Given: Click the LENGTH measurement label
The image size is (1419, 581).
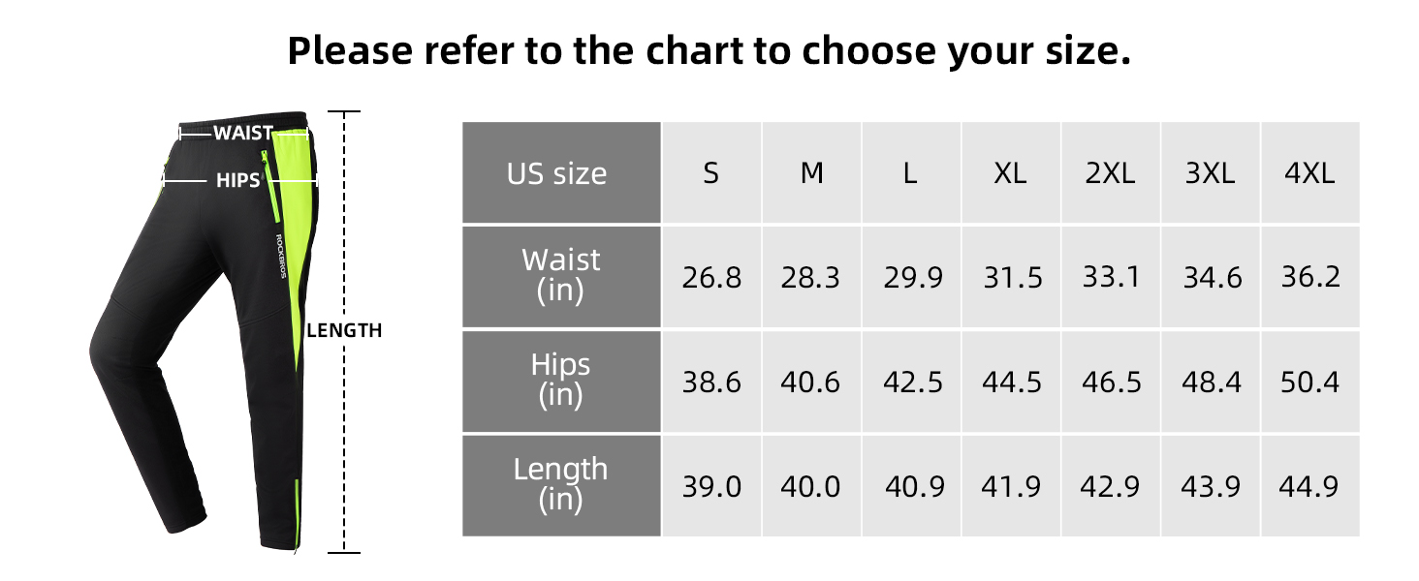Looking at the screenshot, I should (344, 330).
